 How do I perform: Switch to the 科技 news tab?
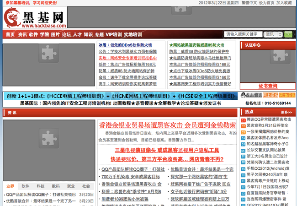point(41,186)
